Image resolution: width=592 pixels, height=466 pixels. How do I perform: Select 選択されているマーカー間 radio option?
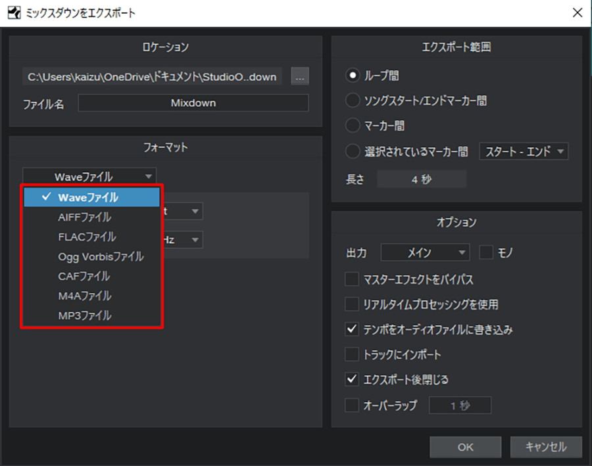(x=353, y=151)
